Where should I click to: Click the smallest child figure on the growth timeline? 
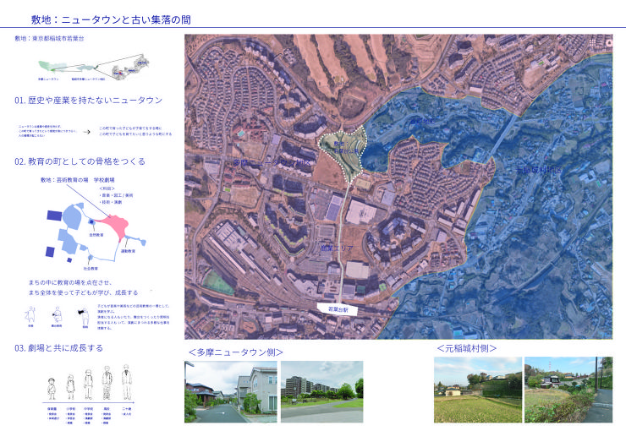(52, 389)
